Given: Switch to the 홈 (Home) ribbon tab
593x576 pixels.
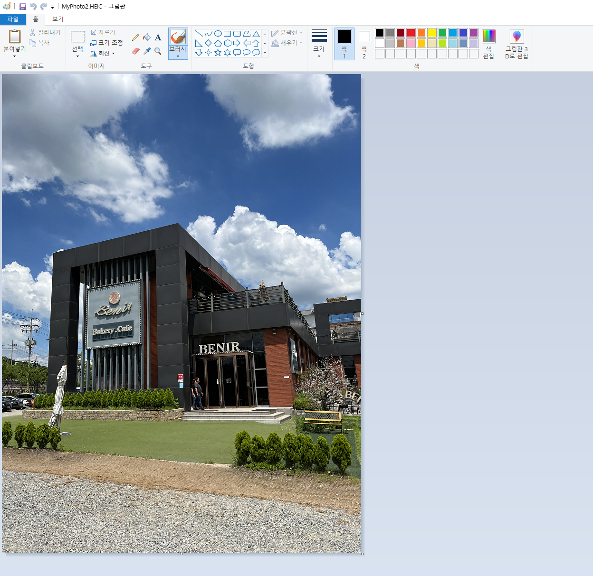Looking at the screenshot, I should click(x=36, y=19).
